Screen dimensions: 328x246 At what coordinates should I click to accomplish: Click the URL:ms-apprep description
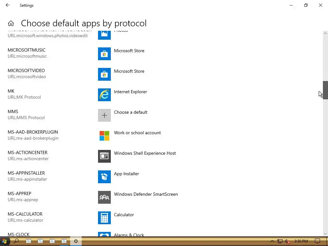coord(23,200)
